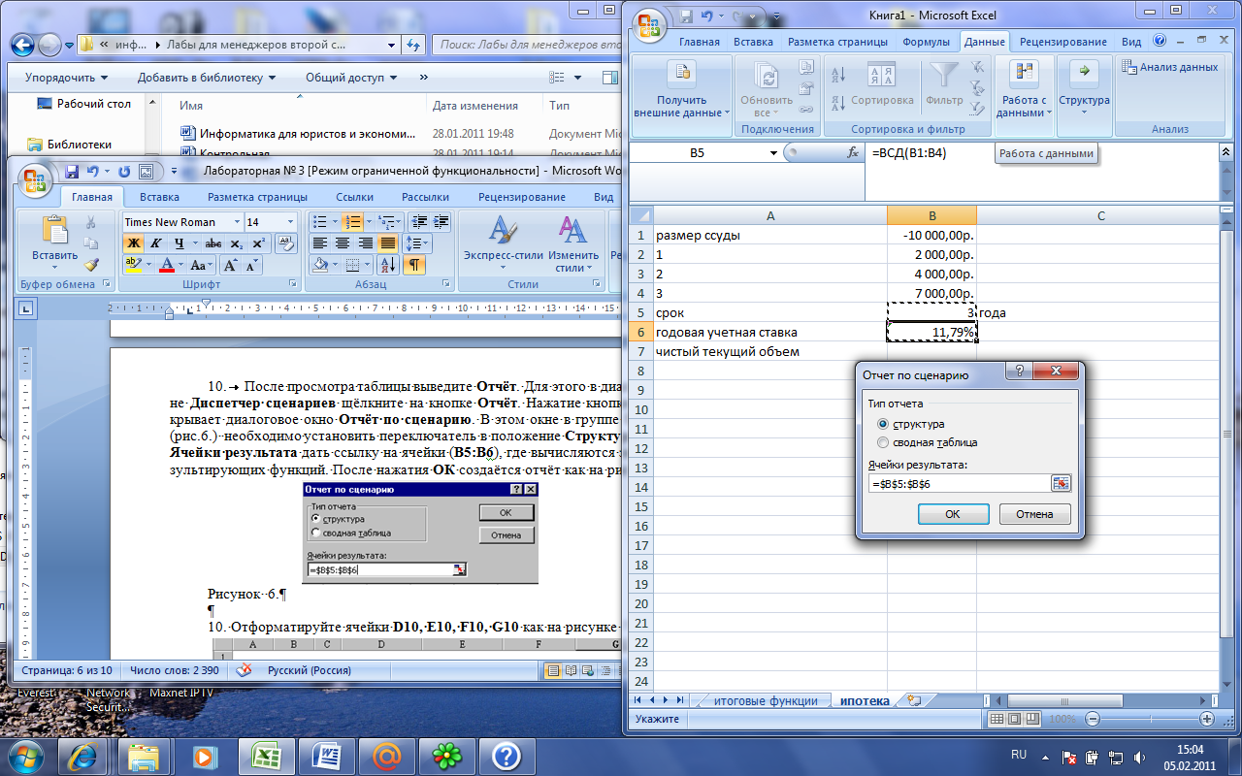Click the Underline (Ч) button in Word
Image resolution: width=1242 pixels, height=776 pixels.
coord(180,242)
